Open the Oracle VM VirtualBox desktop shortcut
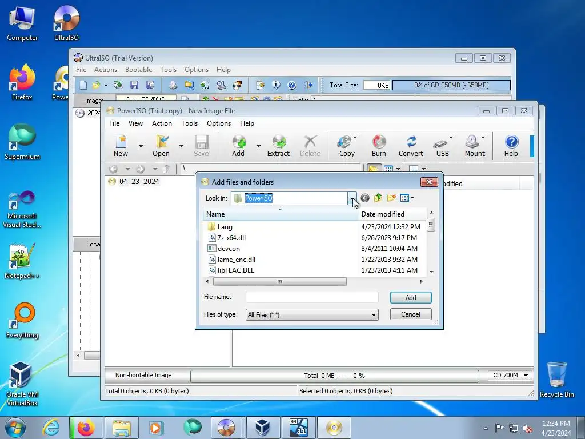Screen dimensions: 585x439 click(22, 384)
